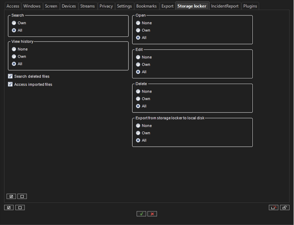This screenshot has width=294, height=225.
Task: Click the check-all icon inside the Storage locker panel
Action: [11, 196]
